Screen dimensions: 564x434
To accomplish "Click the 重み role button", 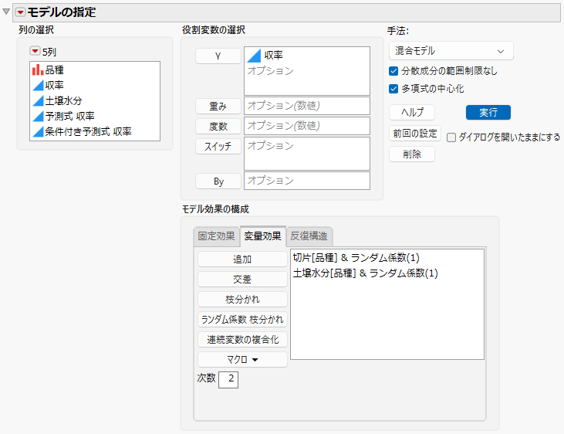I will [x=218, y=106].
